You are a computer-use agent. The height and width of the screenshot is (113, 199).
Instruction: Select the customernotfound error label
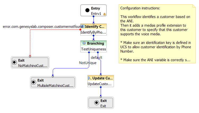tap(43, 27)
